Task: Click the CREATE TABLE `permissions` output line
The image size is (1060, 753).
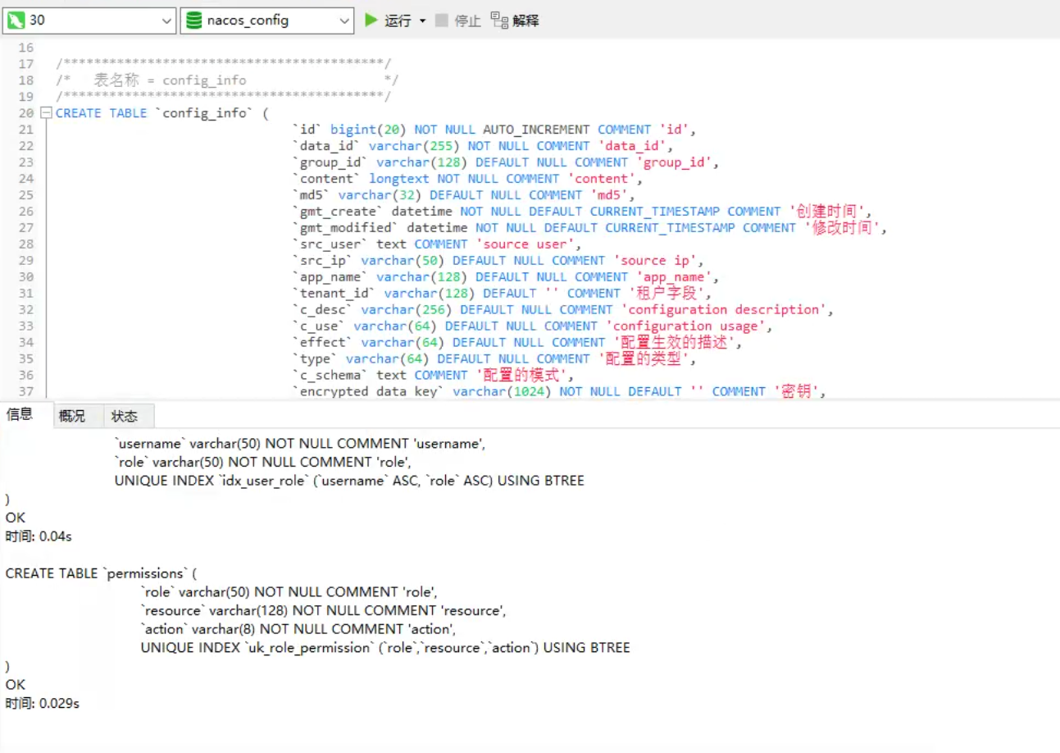Action: 101,573
